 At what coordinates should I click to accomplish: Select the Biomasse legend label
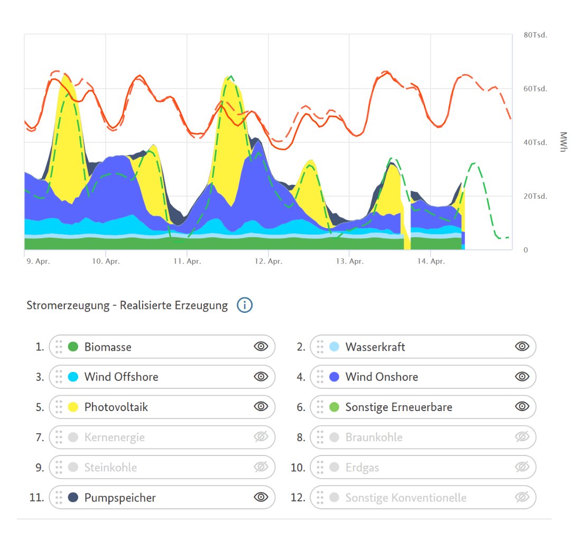pyautogui.click(x=108, y=347)
